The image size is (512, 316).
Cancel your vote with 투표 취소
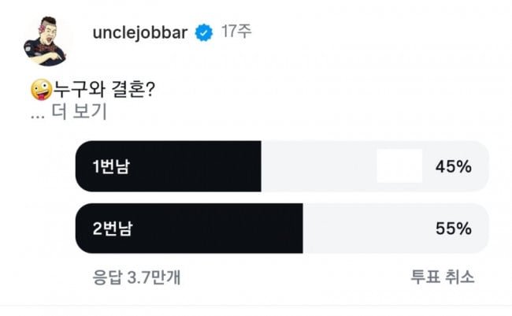tap(441, 277)
